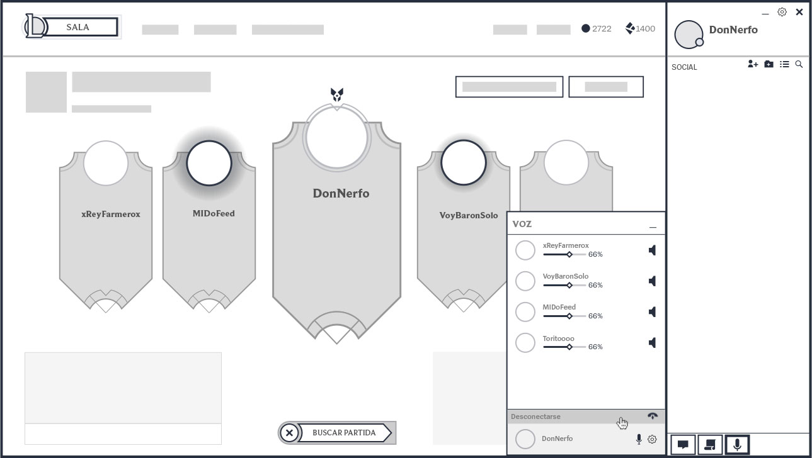812x458 pixels.
Task: Click Desconectarse in the voice panel
Action: click(x=535, y=416)
